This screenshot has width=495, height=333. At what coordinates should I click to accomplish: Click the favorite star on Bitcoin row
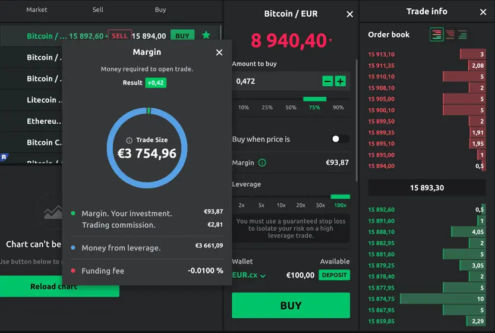206,35
